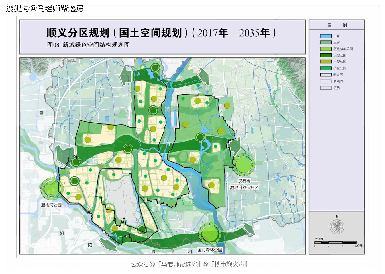This screenshot has height=274, width=385.
Task: Pick the 小型公园 green swatch
Action: 326,68
